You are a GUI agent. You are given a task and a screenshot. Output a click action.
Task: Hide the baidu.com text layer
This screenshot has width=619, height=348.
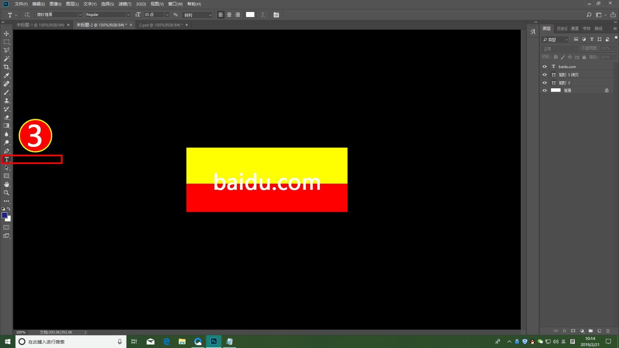[x=545, y=67]
